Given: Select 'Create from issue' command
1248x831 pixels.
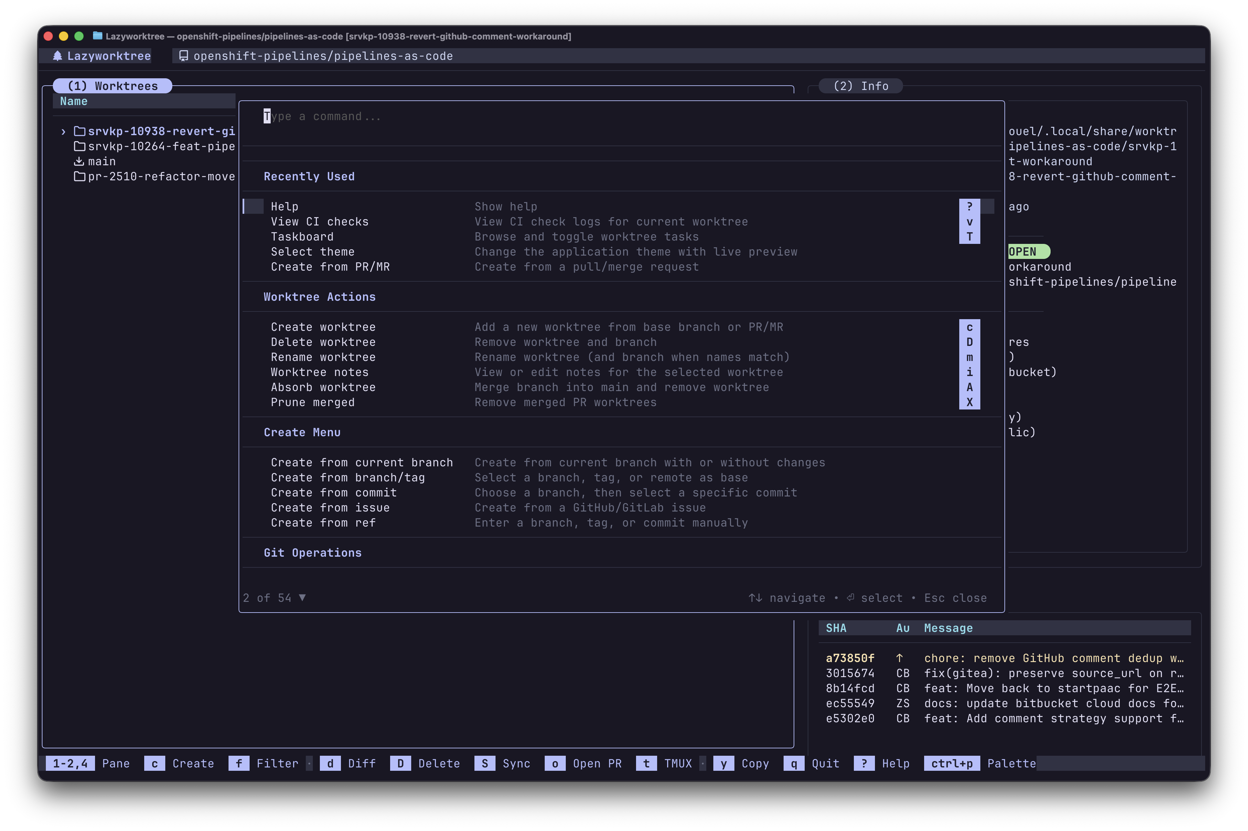Looking at the screenshot, I should (330, 507).
